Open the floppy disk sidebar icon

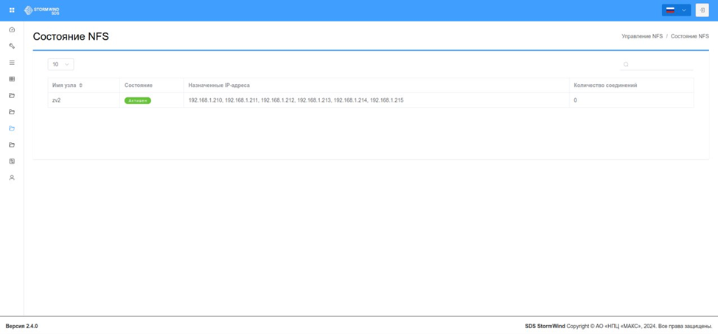(12, 161)
